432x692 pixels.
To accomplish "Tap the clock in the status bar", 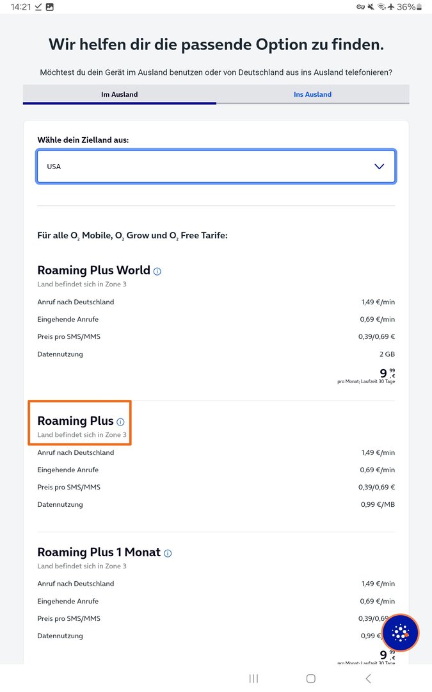I will (x=20, y=7).
